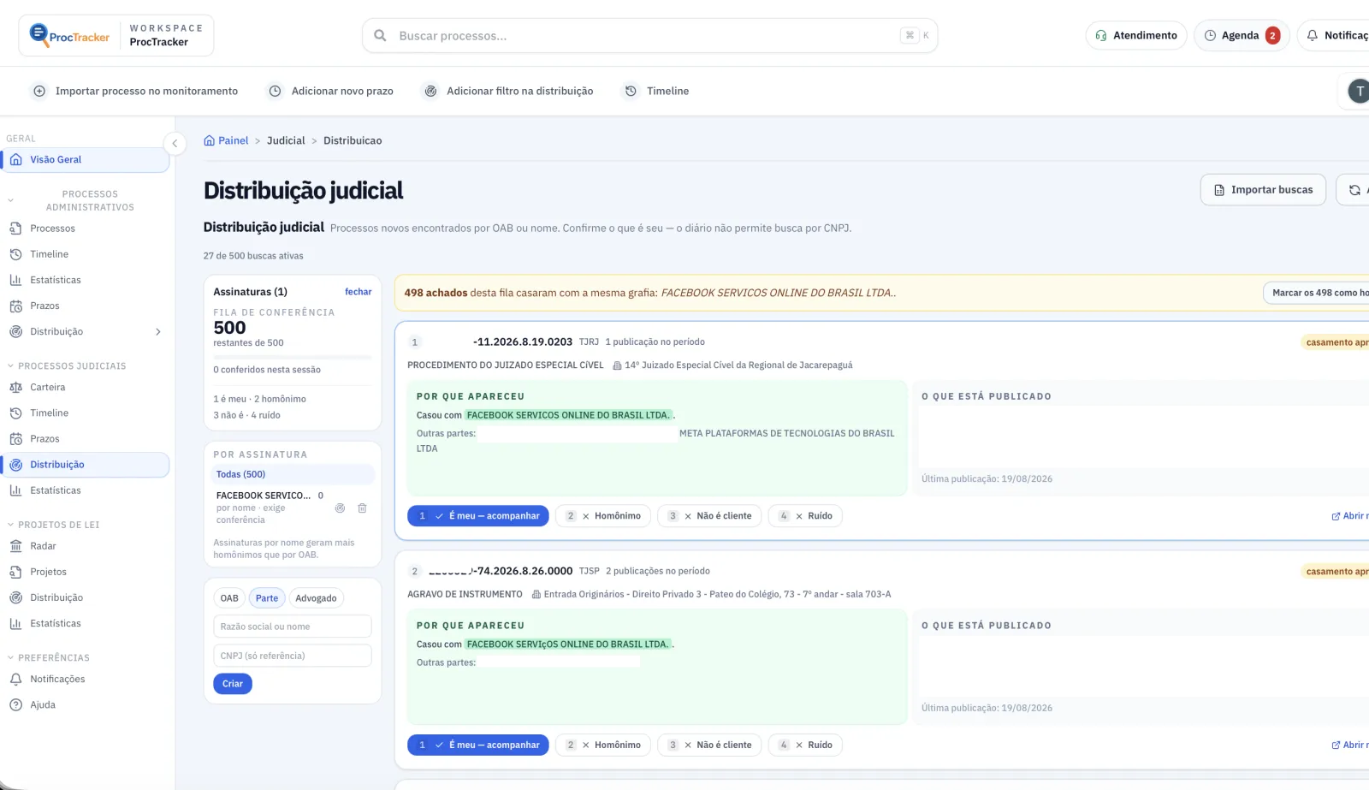Mark second process as Não é cliente
This screenshot has width=1369, height=790.
point(709,745)
